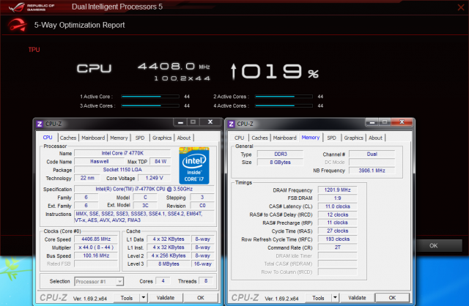This screenshot has height=306, width=469.
Task: Click the Intel Core i7 inside logo
Action: (194, 165)
